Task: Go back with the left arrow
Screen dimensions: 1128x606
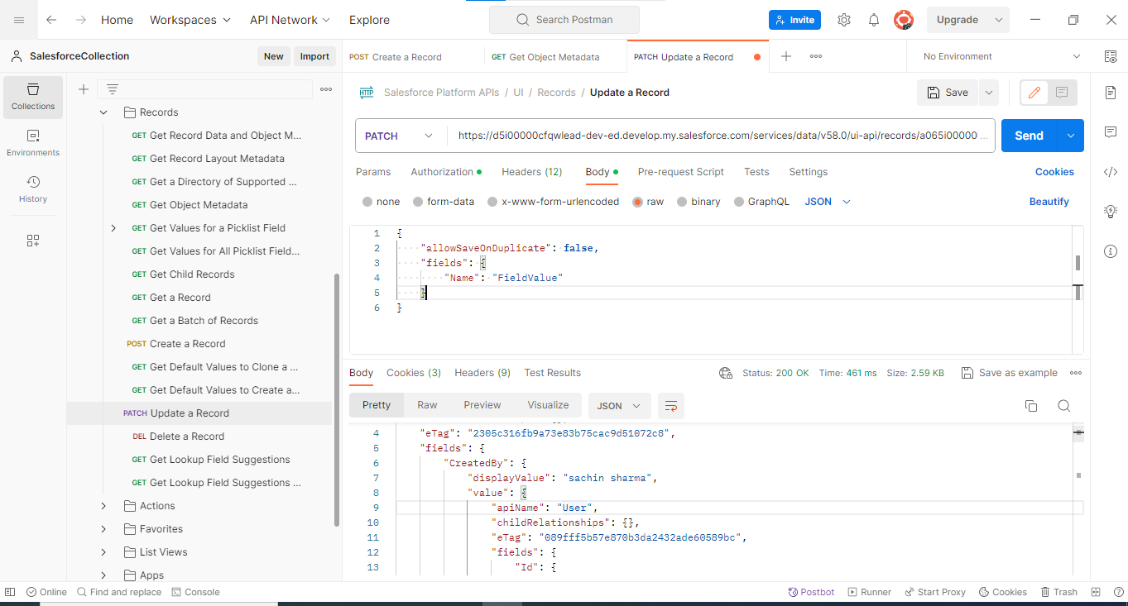Action: coord(51,20)
